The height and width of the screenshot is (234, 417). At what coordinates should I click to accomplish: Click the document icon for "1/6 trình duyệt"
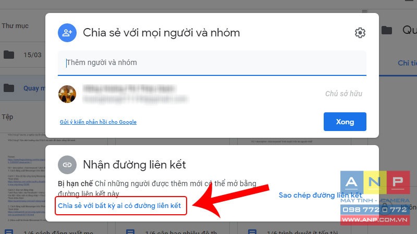(252, 232)
